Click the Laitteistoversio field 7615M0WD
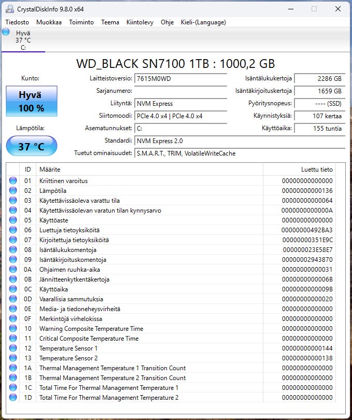 [x=180, y=79]
